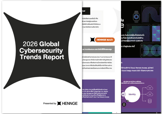The image size is (162, 114).
Task: Click the white Identity circle in the diagram
Action: (132, 94)
